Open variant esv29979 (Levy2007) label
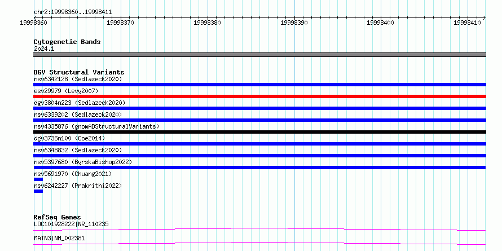 point(66,91)
